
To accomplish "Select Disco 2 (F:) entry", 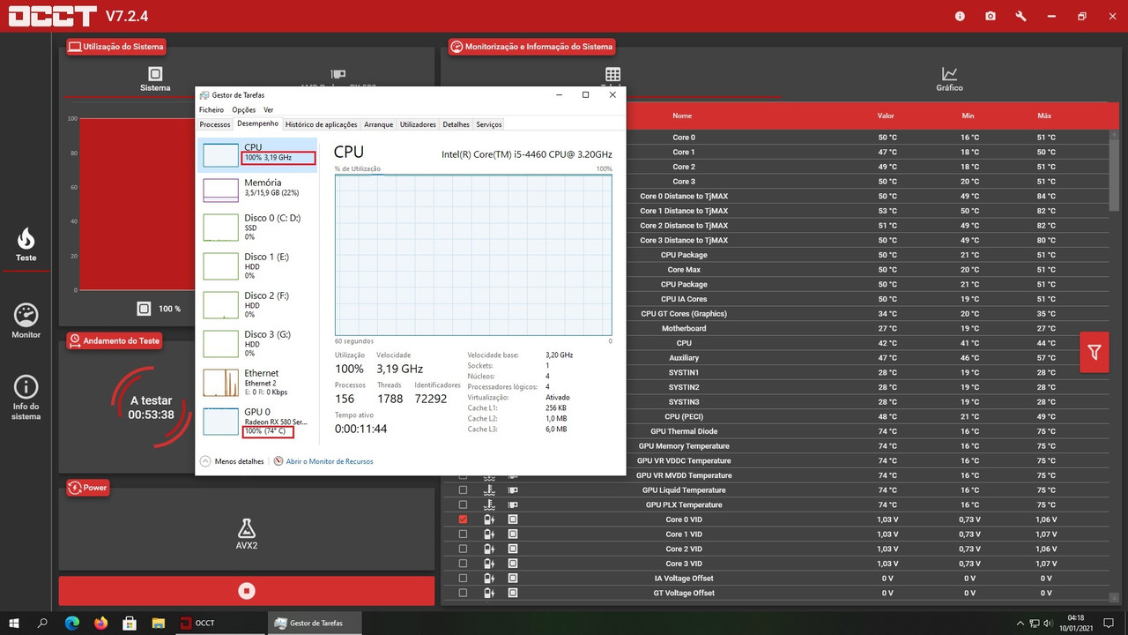I will click(258, 304).
